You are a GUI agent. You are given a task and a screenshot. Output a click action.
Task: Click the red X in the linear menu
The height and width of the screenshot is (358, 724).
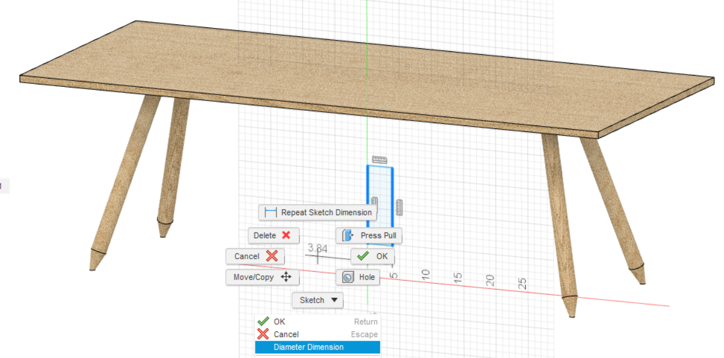point(264,334)
